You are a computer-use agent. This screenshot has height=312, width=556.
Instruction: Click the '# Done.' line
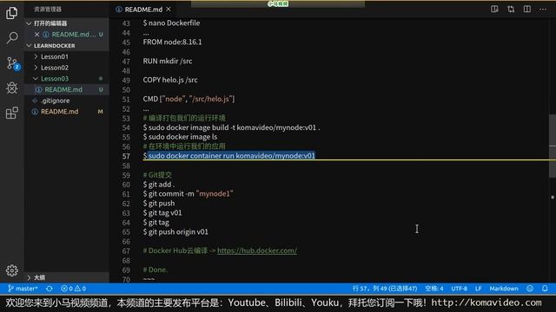(155, 270)
